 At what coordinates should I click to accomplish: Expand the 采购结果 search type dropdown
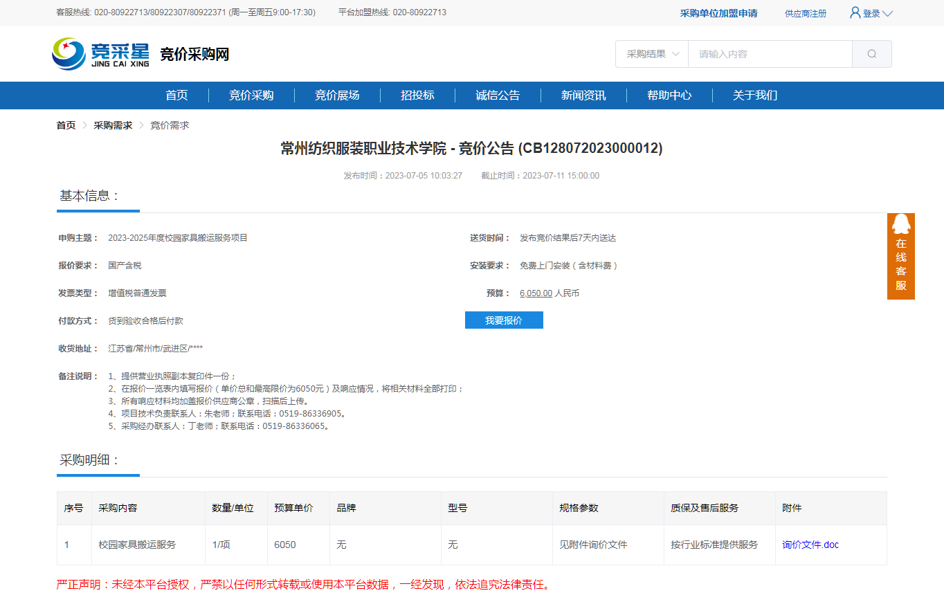click(x=652, y=54)
